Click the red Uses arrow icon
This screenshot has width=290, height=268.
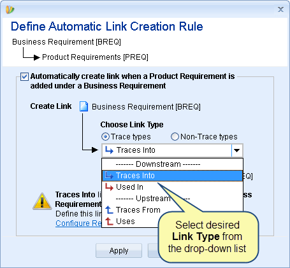tap(109, 222)
